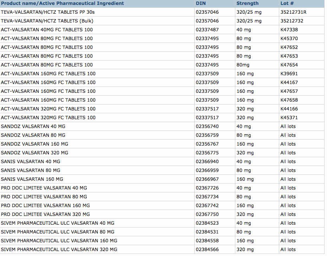Click DIN 02356740
327x256 pixels.
[x=207, y=126]
